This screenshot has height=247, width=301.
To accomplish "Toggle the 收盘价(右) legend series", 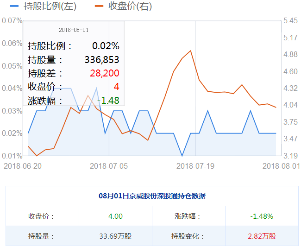I will coord(123,6).
